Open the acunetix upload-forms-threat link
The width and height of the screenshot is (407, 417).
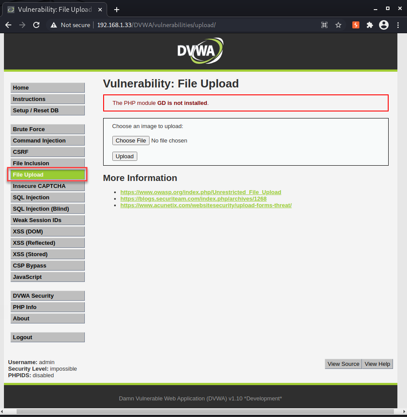[x=206, y=205]
